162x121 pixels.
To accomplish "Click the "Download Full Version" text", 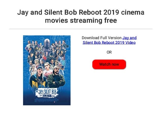I will (x=102, y=38).
